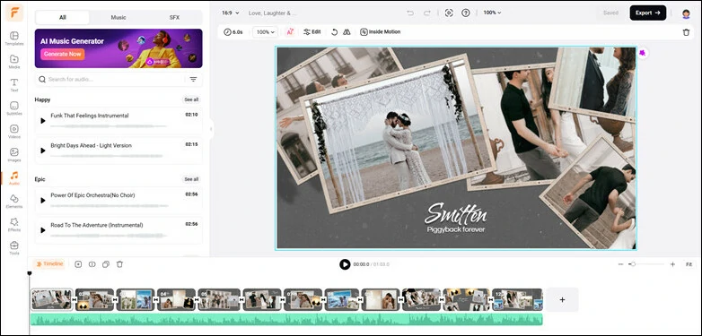Duplicate the scene in timeline toolbar
This screenshot has height=336, width=702.
pyautogui.click(x=106, y=264)
